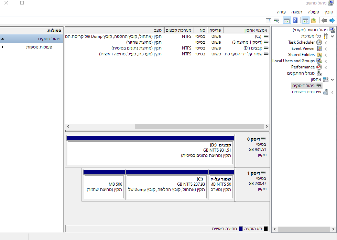The image size is (337, 240).
Task: Collapse ניהול דיסקים section arrow in actions pane
Action: (x=3, y=39)
